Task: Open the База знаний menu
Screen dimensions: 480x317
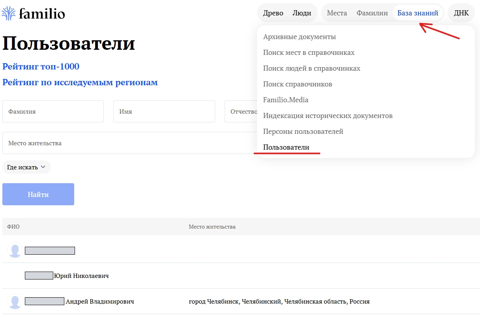Action: [x=418, y=13]
